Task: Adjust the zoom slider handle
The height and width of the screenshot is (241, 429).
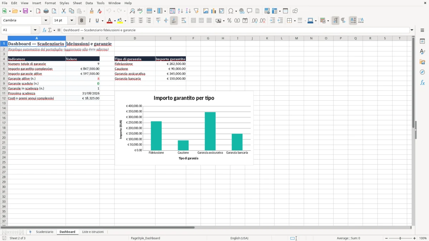Action: (x=400, y=238)
